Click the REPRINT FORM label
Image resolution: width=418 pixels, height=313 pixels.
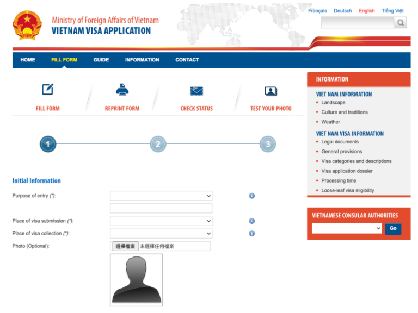point(122,108)
